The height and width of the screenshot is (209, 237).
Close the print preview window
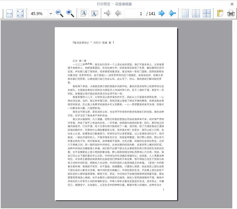point(232,4)
